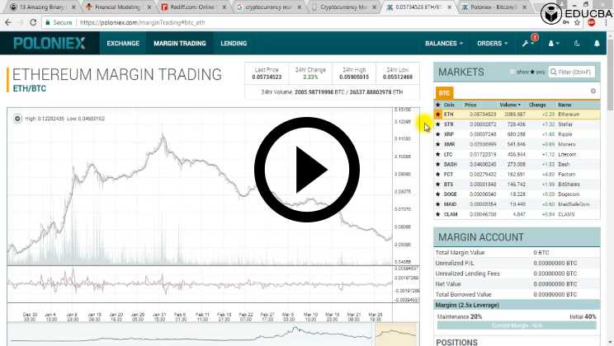
Task: Expand the Orders dropdown menu
Action: click(x=493, y=43)
